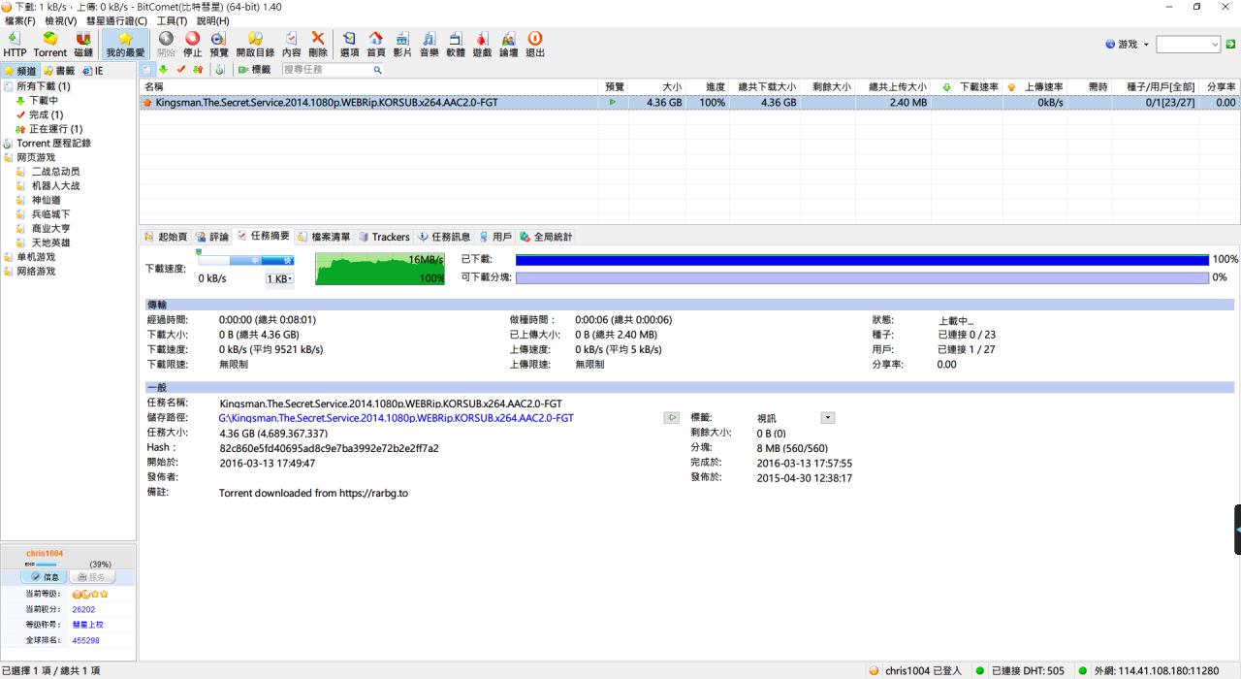The height and width of the screenshot is (679, 1241).
Task: Select the 頻道 sidebar tab
Action: (x=20, y=71)
